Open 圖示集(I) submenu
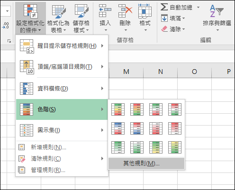This screenshot has width=235, height=190. [x=62, y=130]
